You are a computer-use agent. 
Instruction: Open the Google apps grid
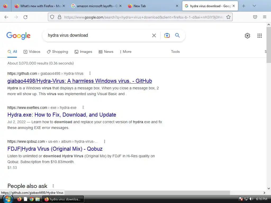(x=259, y=36)
